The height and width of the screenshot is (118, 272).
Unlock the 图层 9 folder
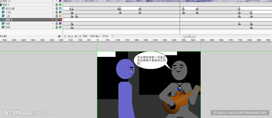pos(57,5)
